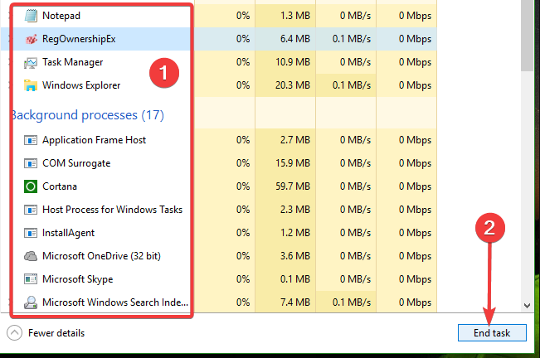Click the Background processes (17) heading
The width and height of the screenshot is (540, 358).
point(88,115)
